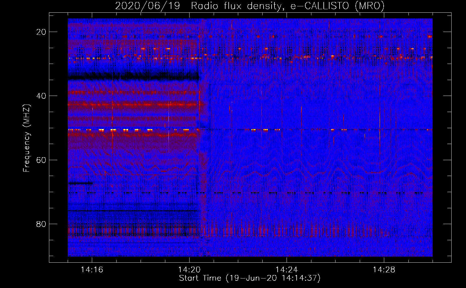Click the 60 frequency tick label

pyautogui.click(x=41, y=160)
